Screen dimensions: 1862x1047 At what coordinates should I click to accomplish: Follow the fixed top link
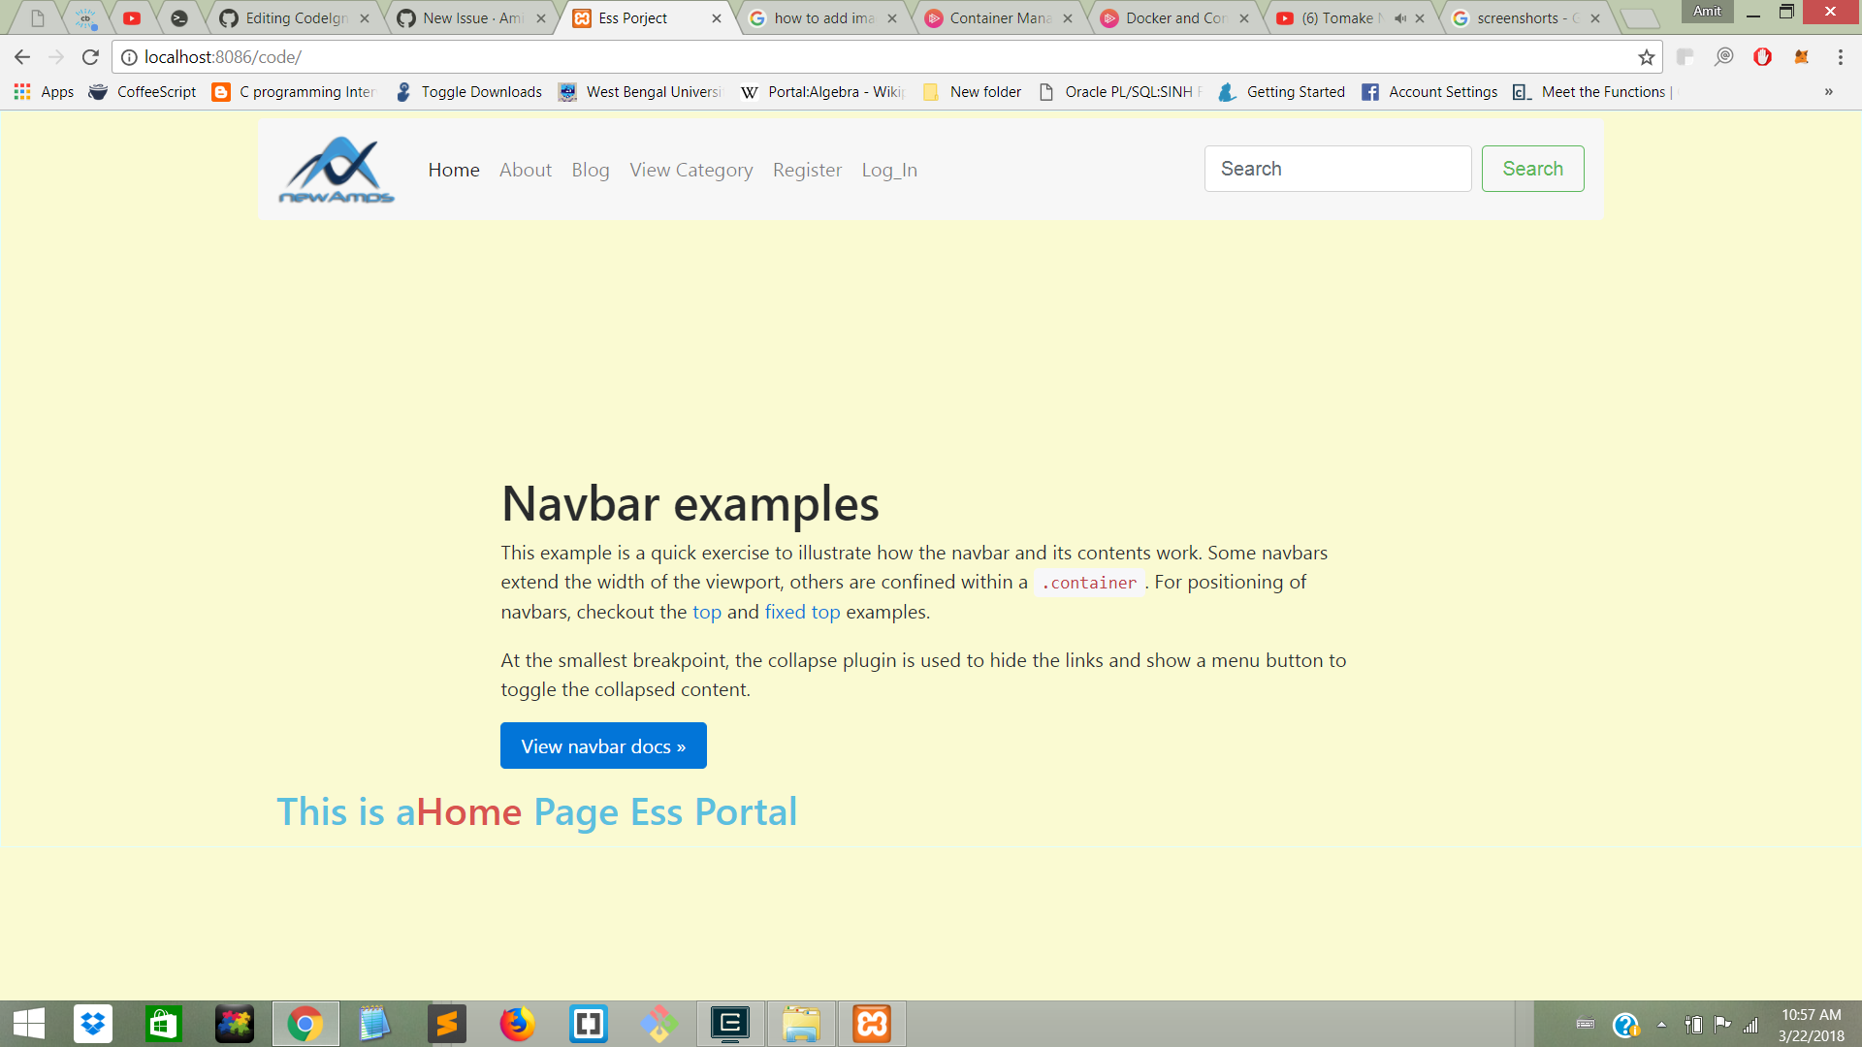point(802,612)
